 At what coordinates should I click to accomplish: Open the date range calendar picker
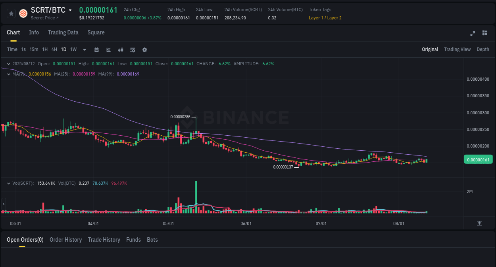click(96, 49)
